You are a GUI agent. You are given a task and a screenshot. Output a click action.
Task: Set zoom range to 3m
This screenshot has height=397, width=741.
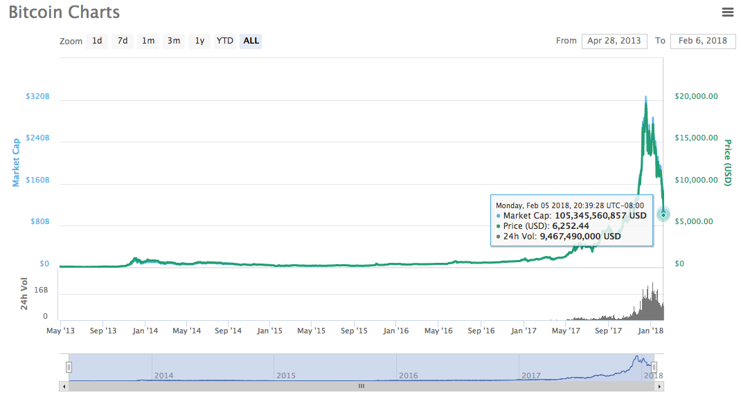pos(174,41)
